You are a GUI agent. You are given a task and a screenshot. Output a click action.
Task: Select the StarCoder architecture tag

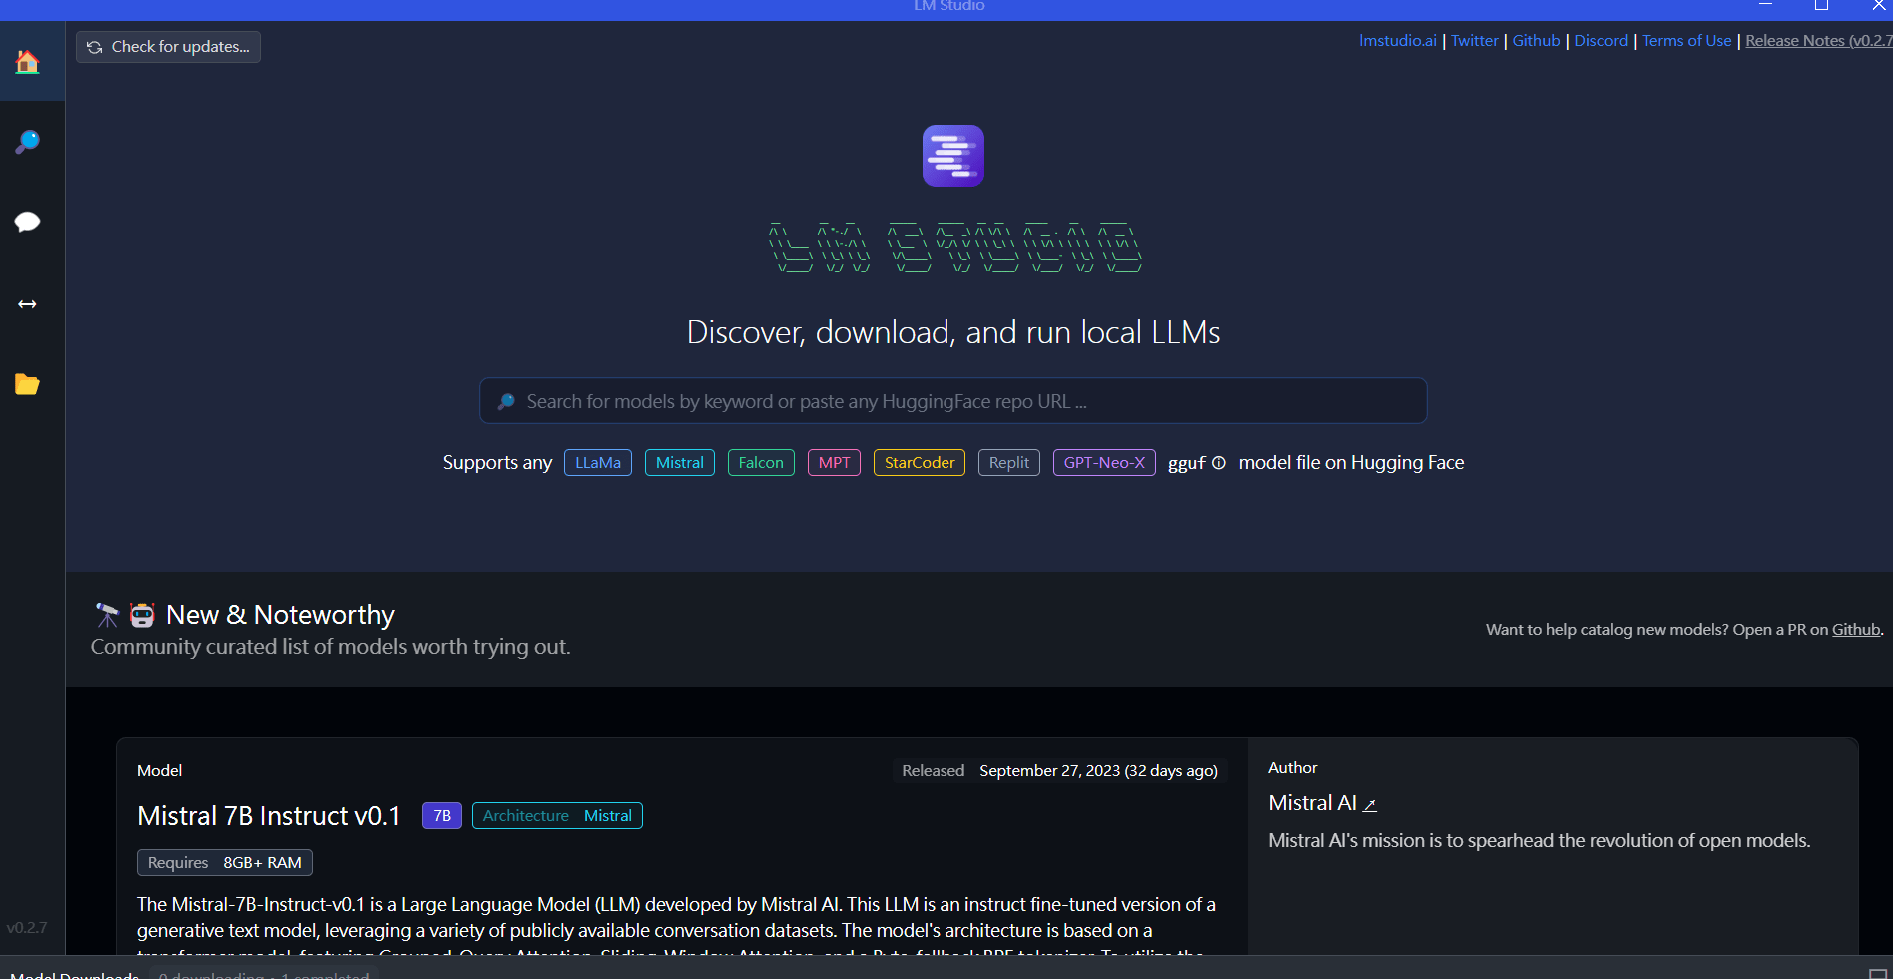(920, 463)
